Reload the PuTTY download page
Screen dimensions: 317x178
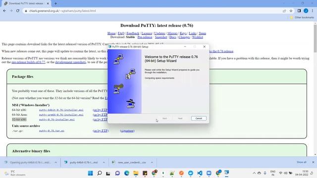tap(18, 11)
